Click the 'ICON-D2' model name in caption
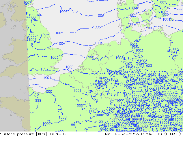 point(58,134)
